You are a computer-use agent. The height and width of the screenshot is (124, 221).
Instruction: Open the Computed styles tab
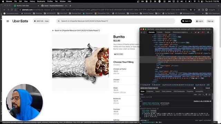150,91
